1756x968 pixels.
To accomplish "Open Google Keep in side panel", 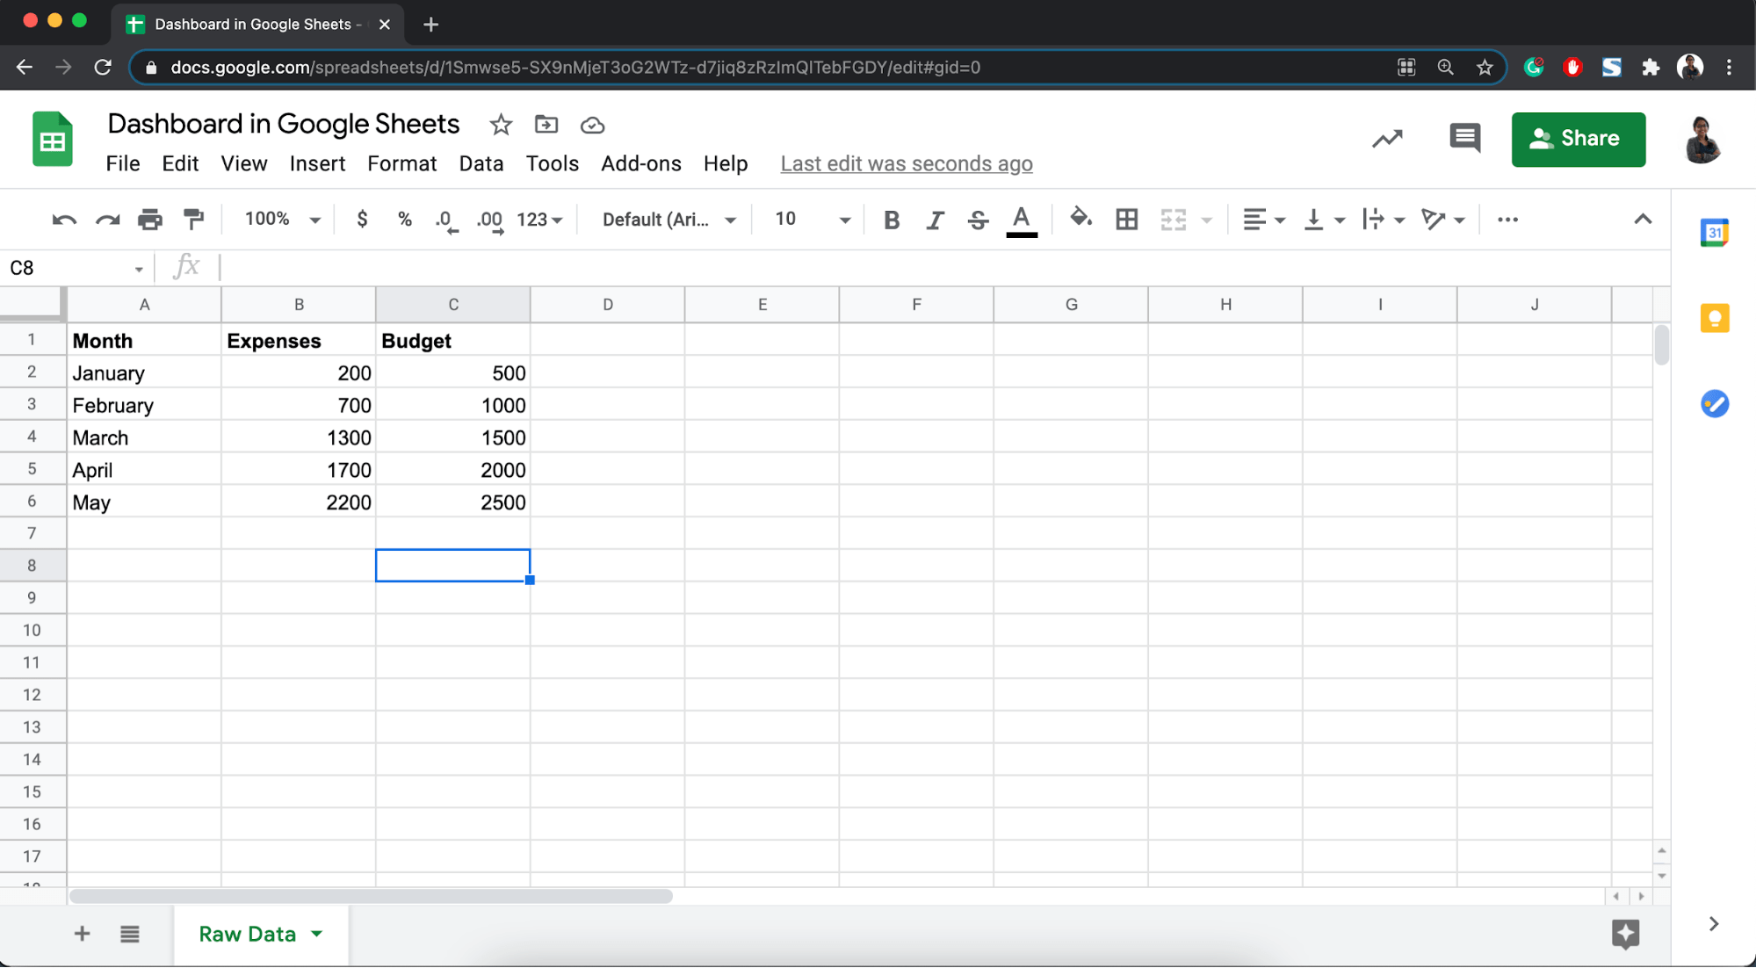I will pos(1714,318).
